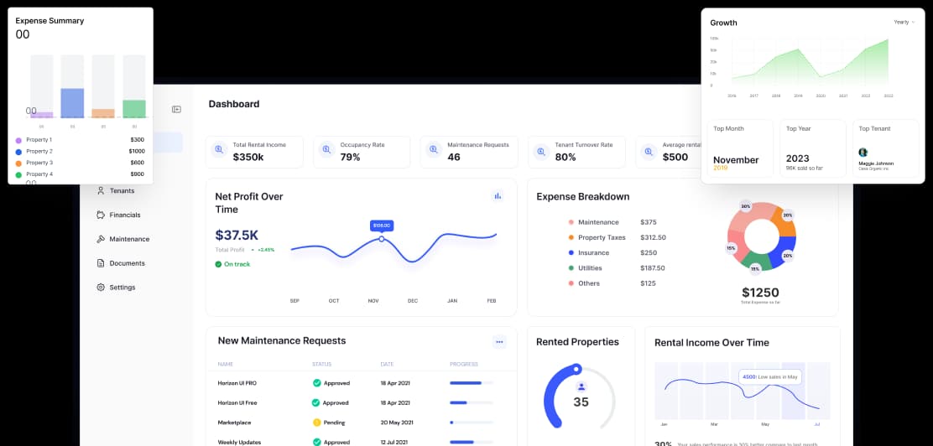Open the three-dots menu in Maintenance Requests
The width and height of the screenshot is (933, 446).
pyautogui.click(x=499, y=341)
